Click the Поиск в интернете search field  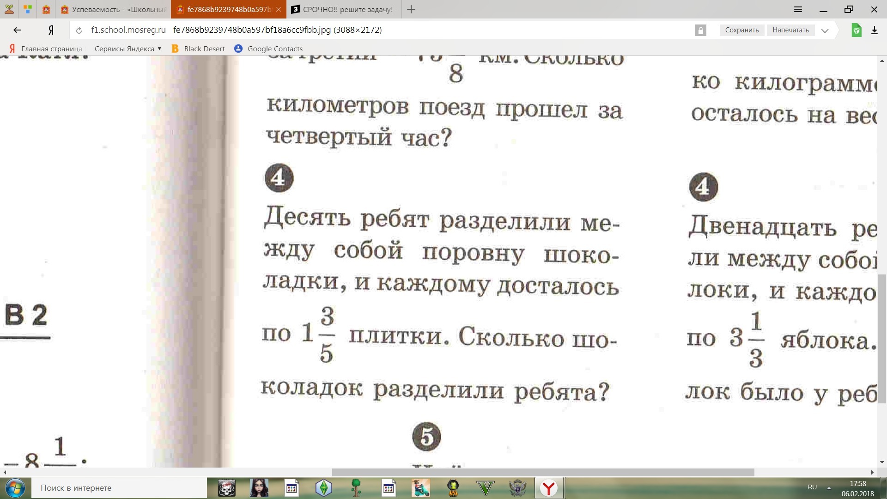coord(119,488)
